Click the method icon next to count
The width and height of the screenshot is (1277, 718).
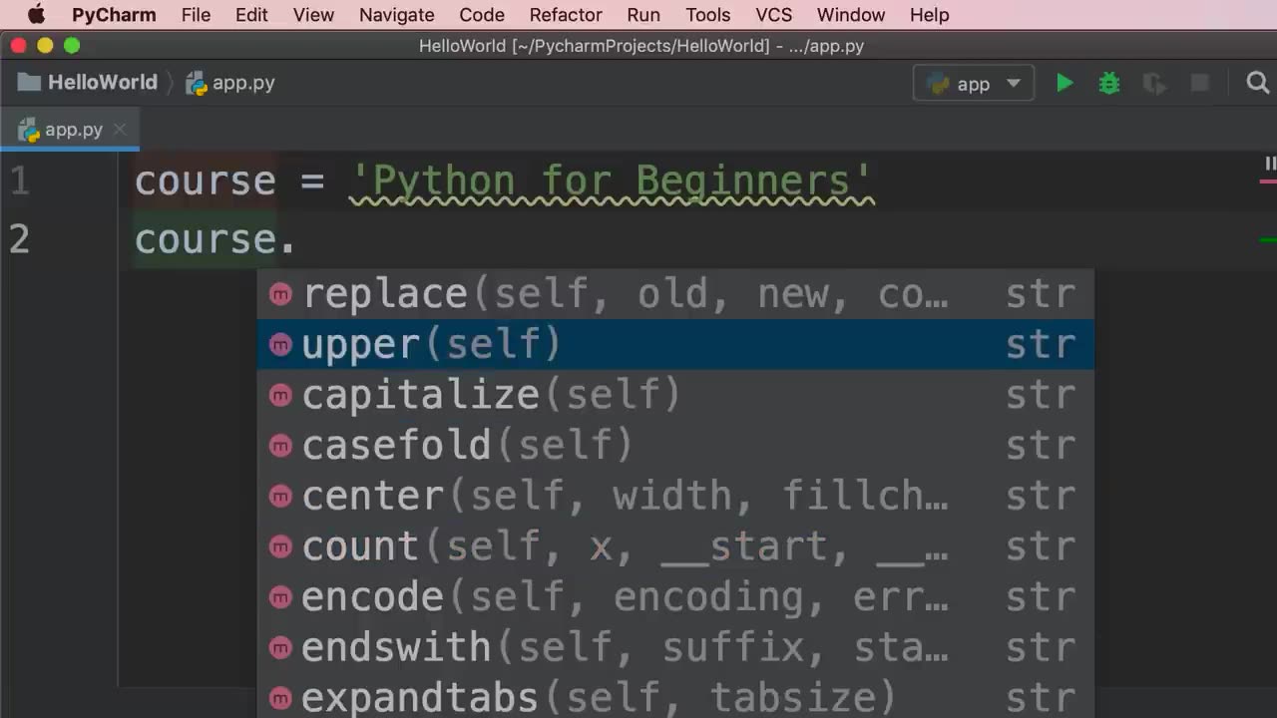pyautogui.click(x=280, y=547)
